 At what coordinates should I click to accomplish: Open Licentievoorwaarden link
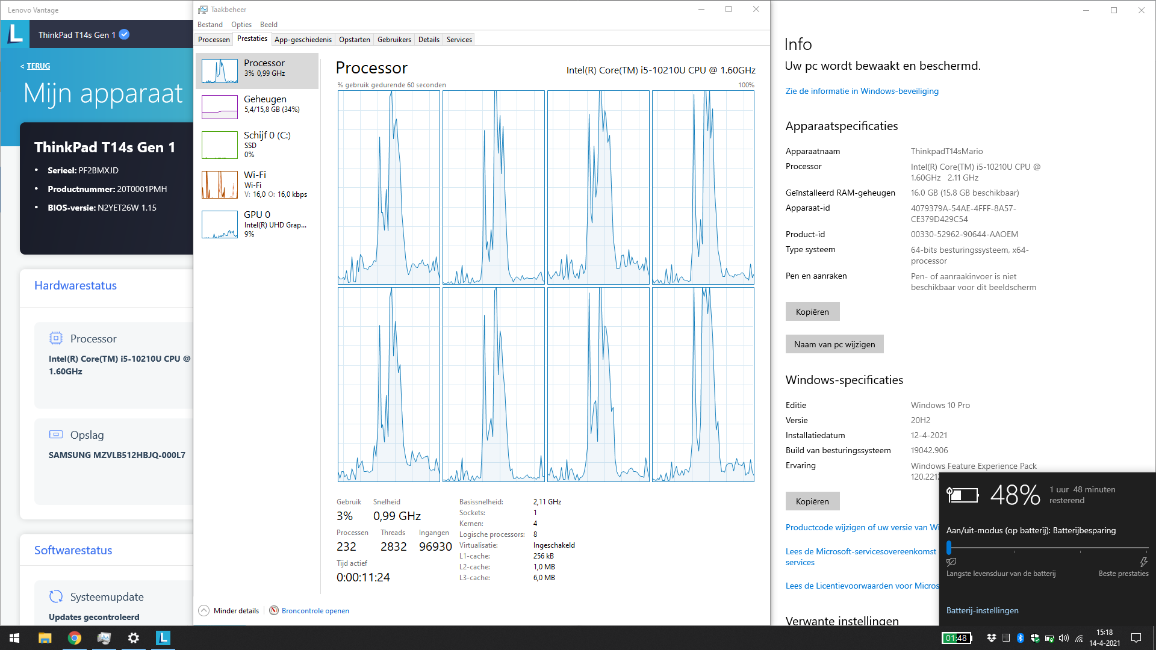862,586
